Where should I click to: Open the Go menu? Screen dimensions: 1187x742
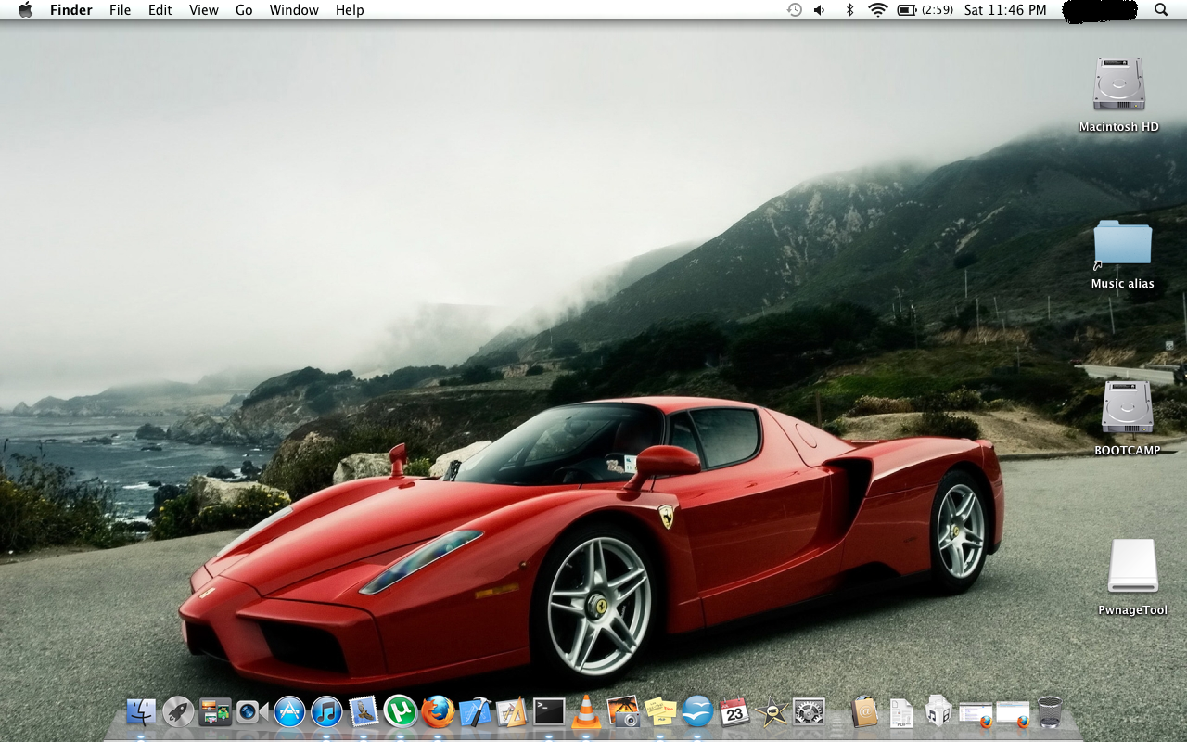click(x=244, y=10)
